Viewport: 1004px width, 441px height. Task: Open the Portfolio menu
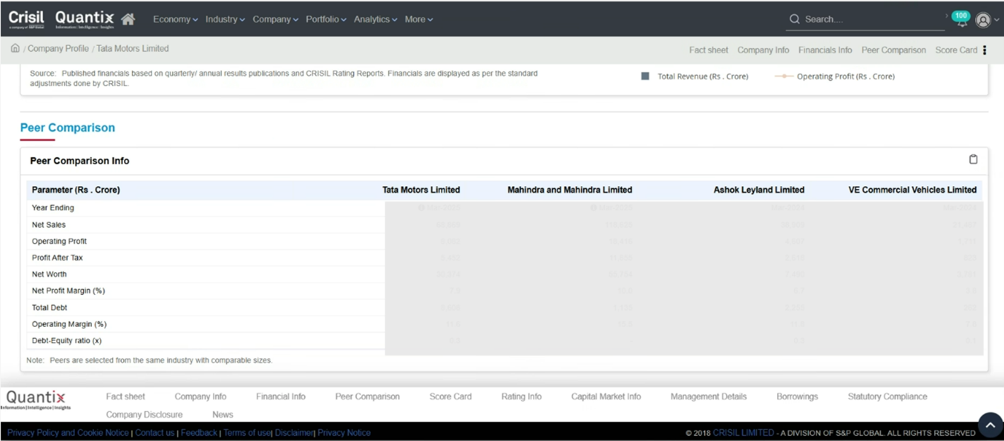(x=325, y=19)
